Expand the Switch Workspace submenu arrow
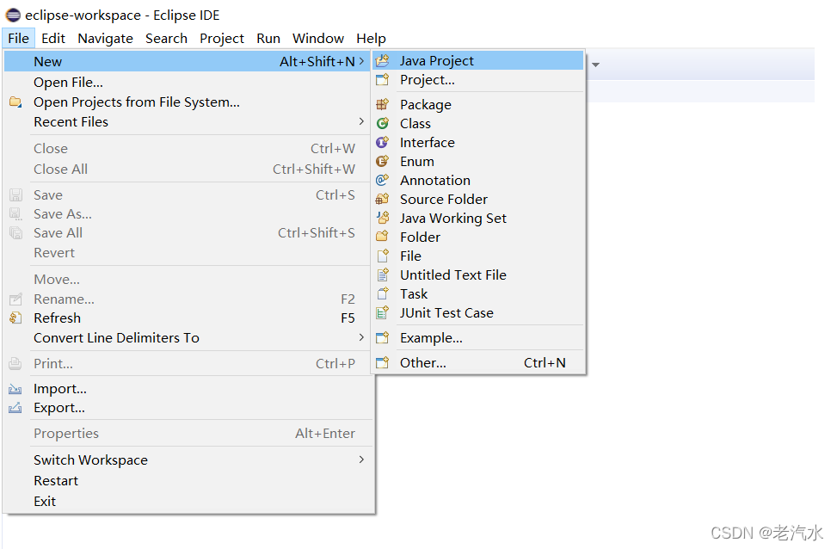This screenshot has height=549, width=837. [x=361, y=460]
